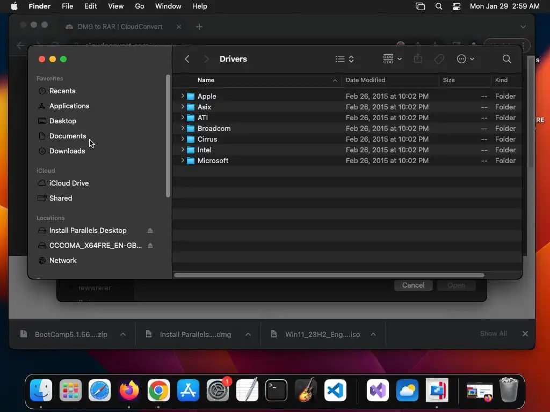Viewport: 550px width, 412px height.
Task: Open the group-by grid dropdown
Action: tap(392, 59)
